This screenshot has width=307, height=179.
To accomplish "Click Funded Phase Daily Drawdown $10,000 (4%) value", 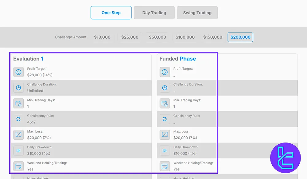I will [185, 154].
